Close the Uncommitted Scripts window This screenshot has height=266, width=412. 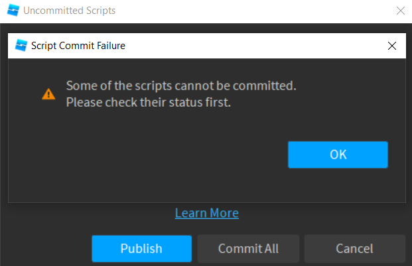[400, 11]
